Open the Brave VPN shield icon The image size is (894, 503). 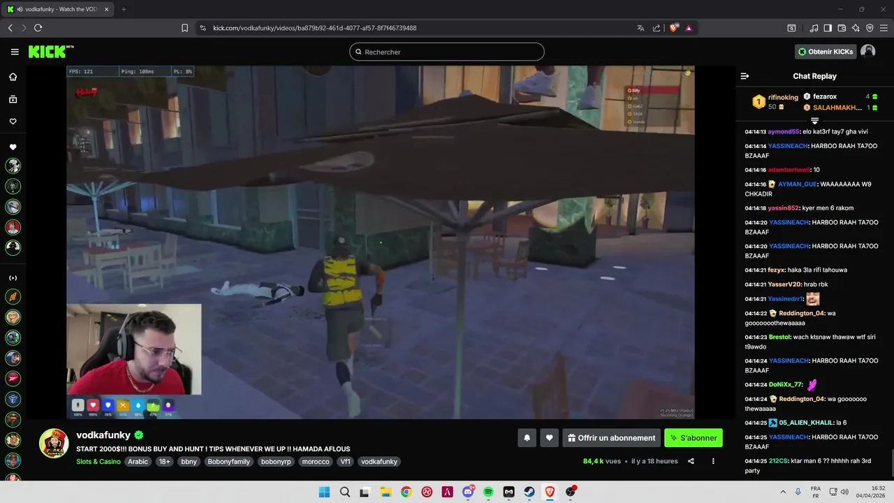(870, 28)
